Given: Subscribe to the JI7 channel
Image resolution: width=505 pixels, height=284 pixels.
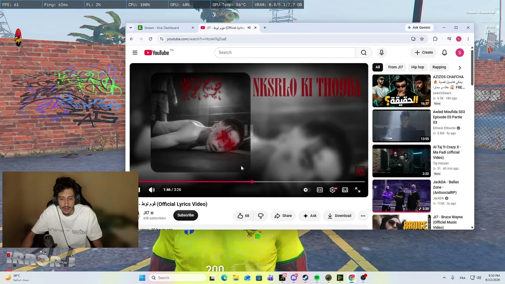Looking at the screenshot, I should click(185, 215).
